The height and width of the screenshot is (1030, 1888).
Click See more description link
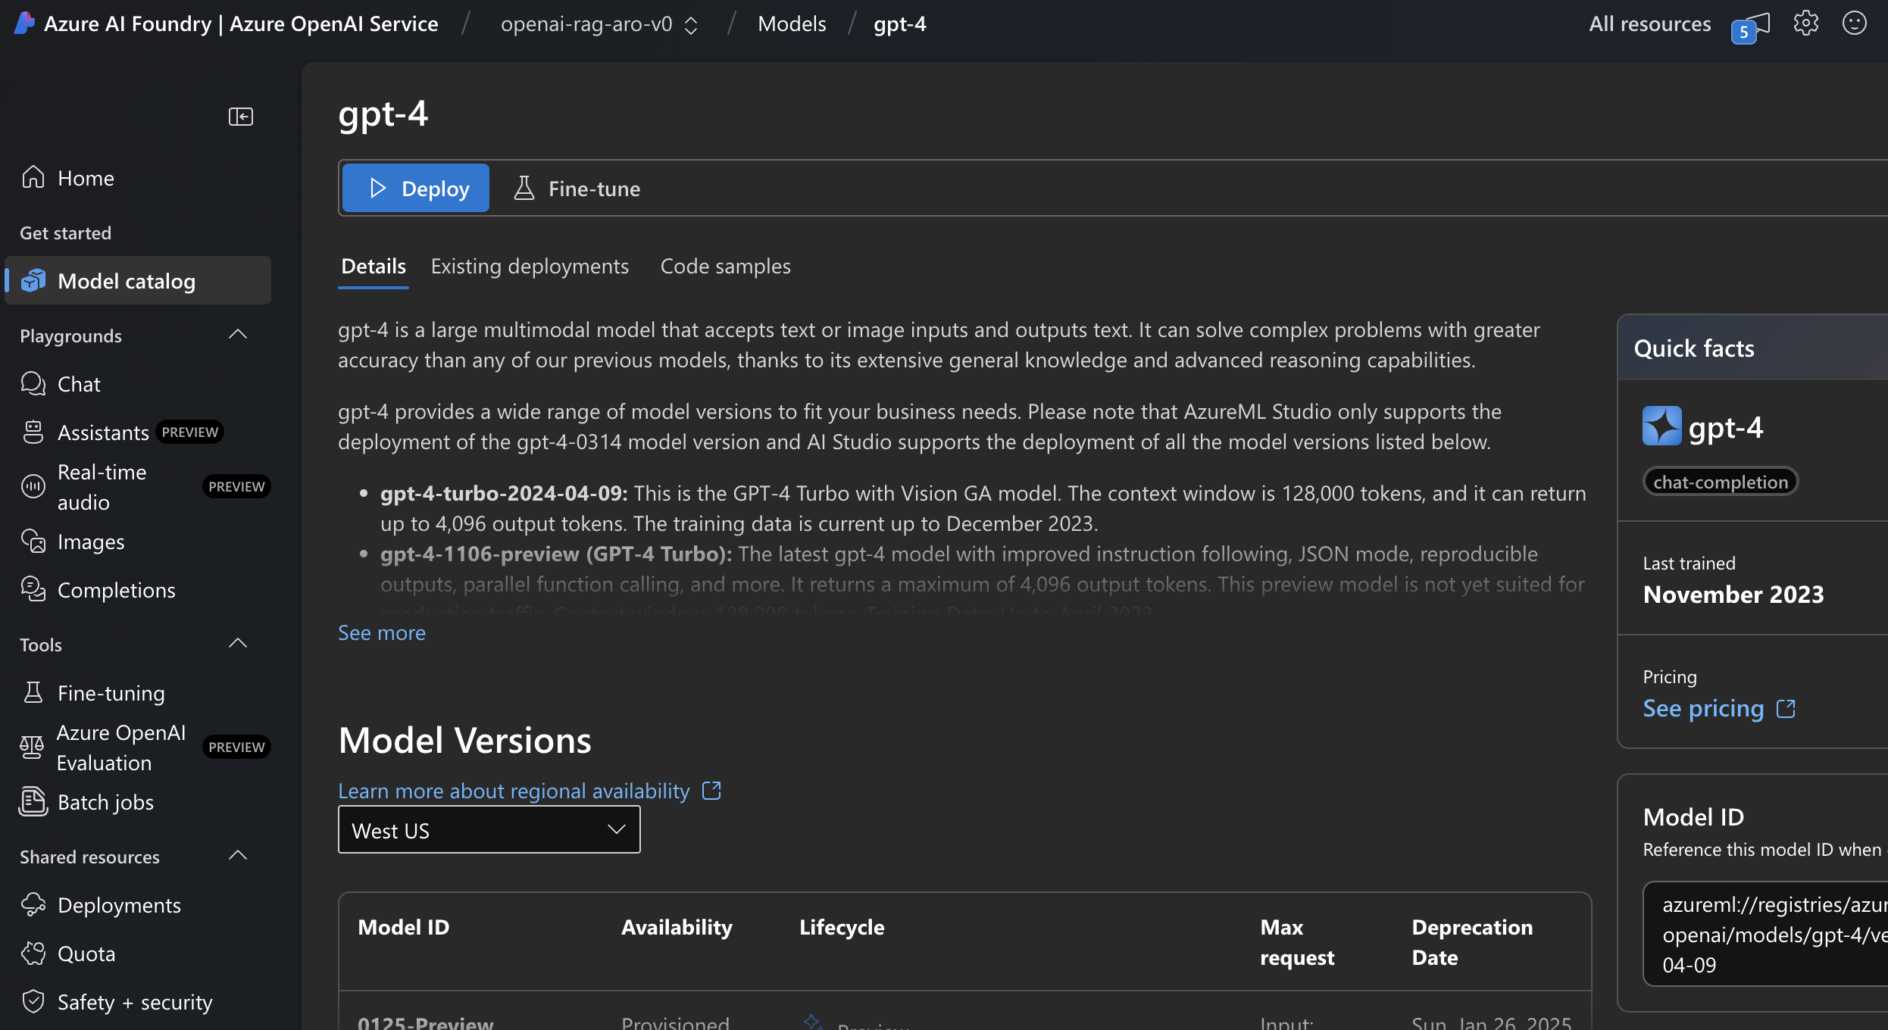(x=381, y=633)
